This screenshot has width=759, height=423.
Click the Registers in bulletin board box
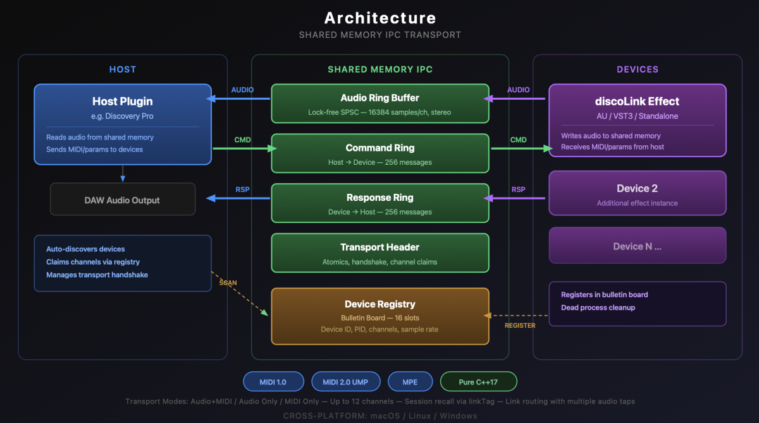(x=637, y=303)
